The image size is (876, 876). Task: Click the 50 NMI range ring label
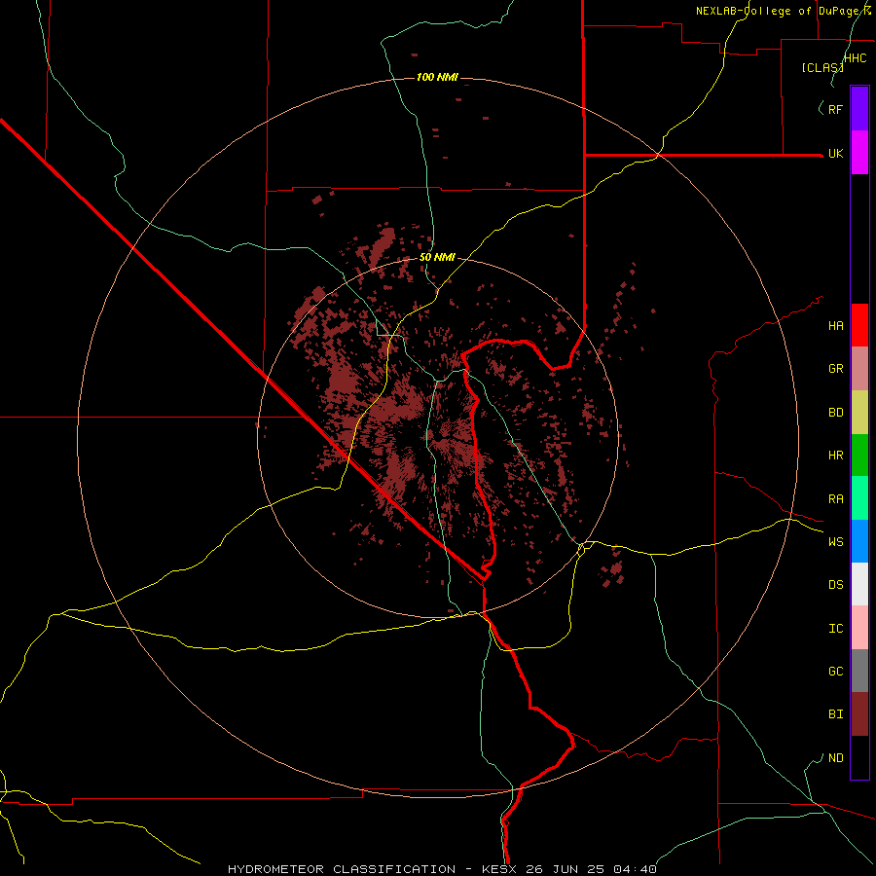[437, 257]
